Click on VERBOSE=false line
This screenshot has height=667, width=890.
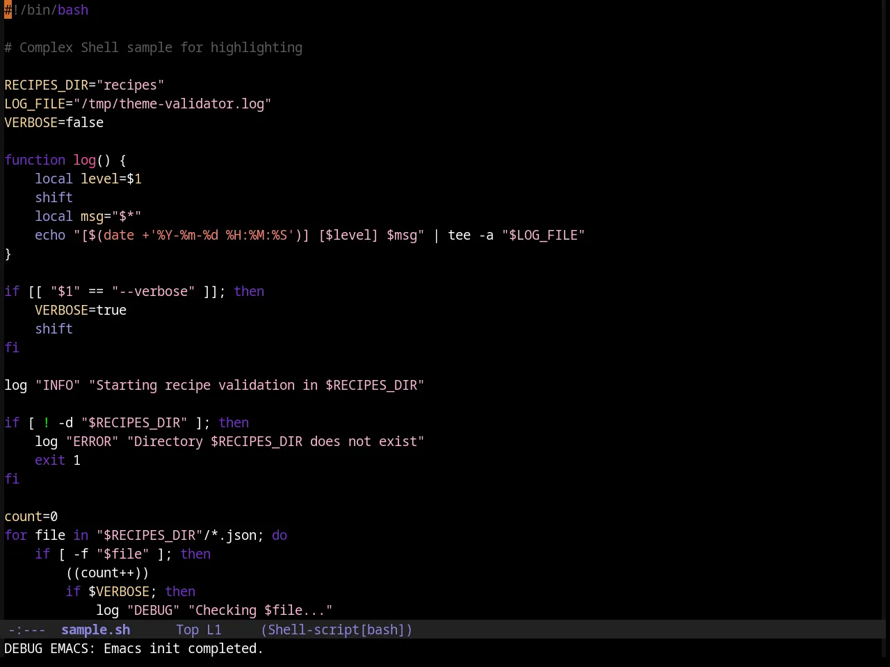point(54,123)
